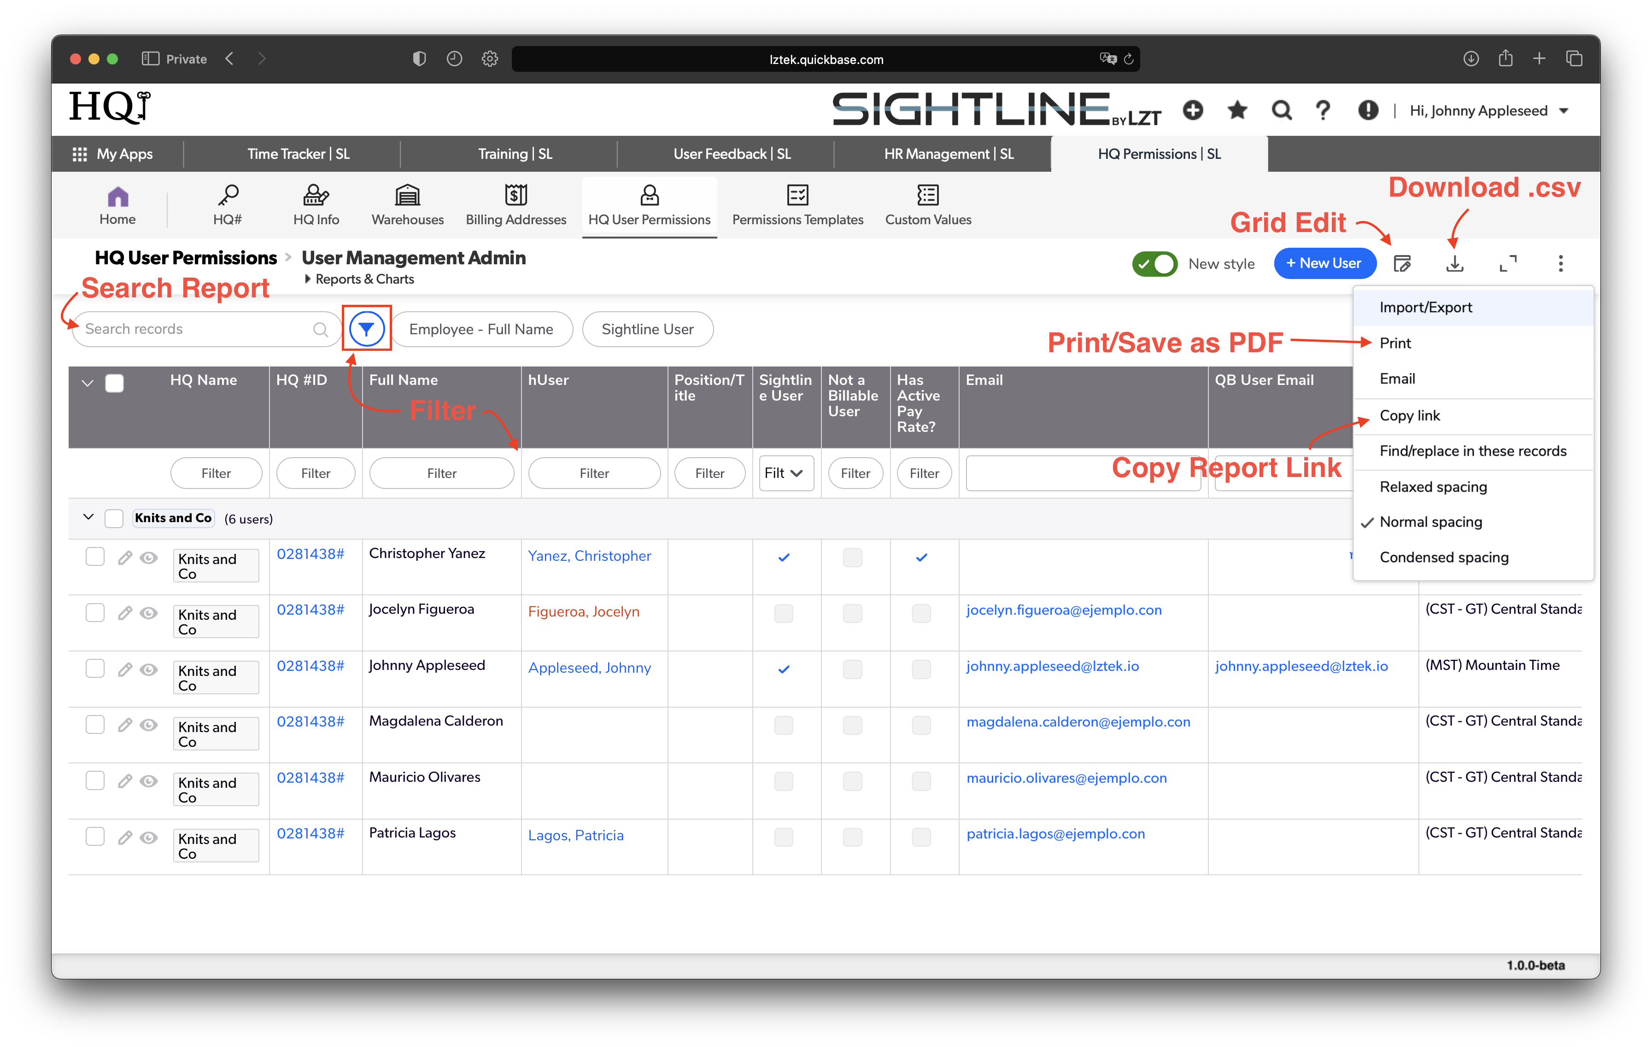This screenshot has height=1047, width=1652.
Task: Check the row checkbox for Patricia Lagos
Action: (95, 836)
